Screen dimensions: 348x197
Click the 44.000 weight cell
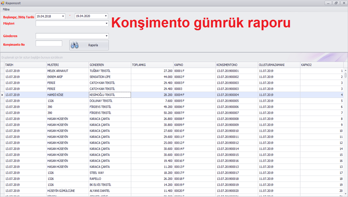[x=152, y=77]
